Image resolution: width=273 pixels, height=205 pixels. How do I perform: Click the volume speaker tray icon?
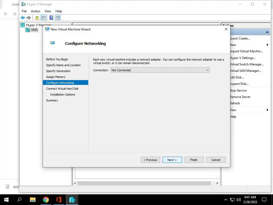239,200
